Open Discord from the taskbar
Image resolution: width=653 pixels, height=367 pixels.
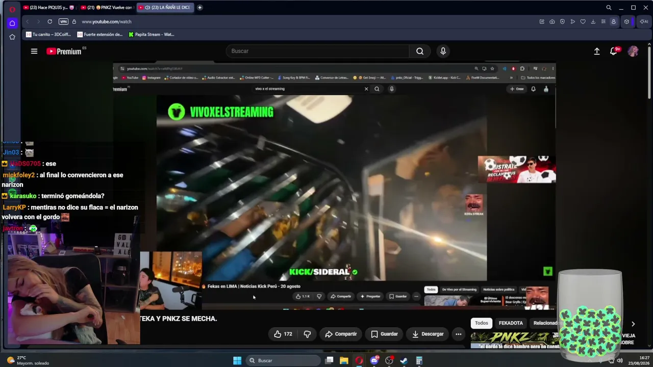(x=374, y=360)
